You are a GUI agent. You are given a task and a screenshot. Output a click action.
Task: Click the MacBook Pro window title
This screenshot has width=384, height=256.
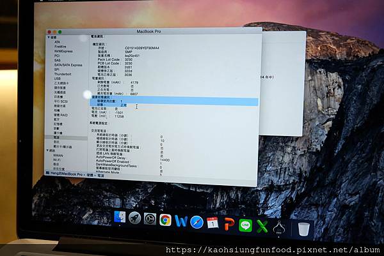coord(148,31)
